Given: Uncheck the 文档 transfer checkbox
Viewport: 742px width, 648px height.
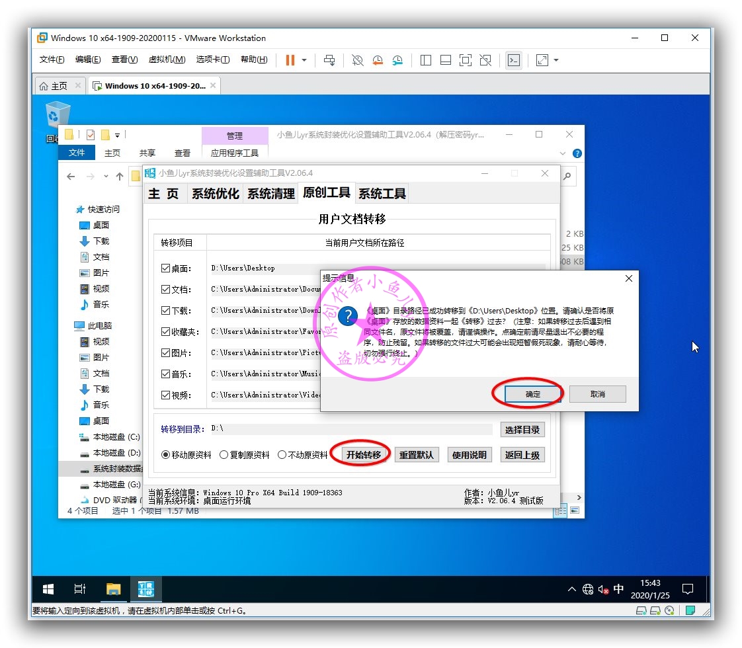Looking at the screenshot, I should 165,289.
